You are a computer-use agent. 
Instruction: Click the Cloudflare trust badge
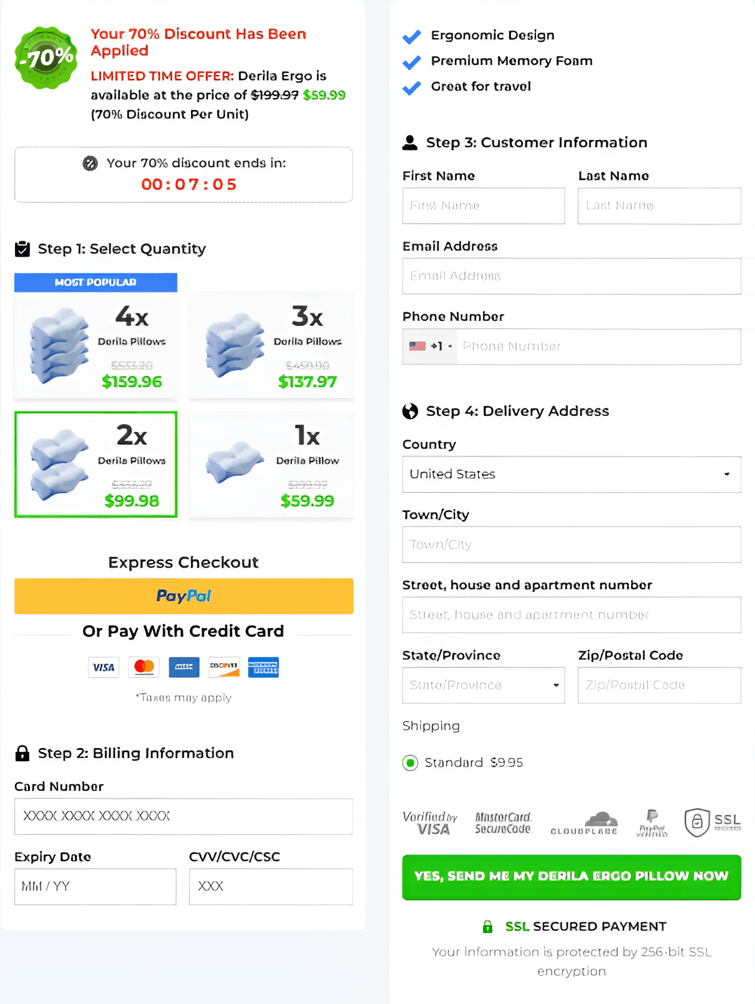click(584, 823)
